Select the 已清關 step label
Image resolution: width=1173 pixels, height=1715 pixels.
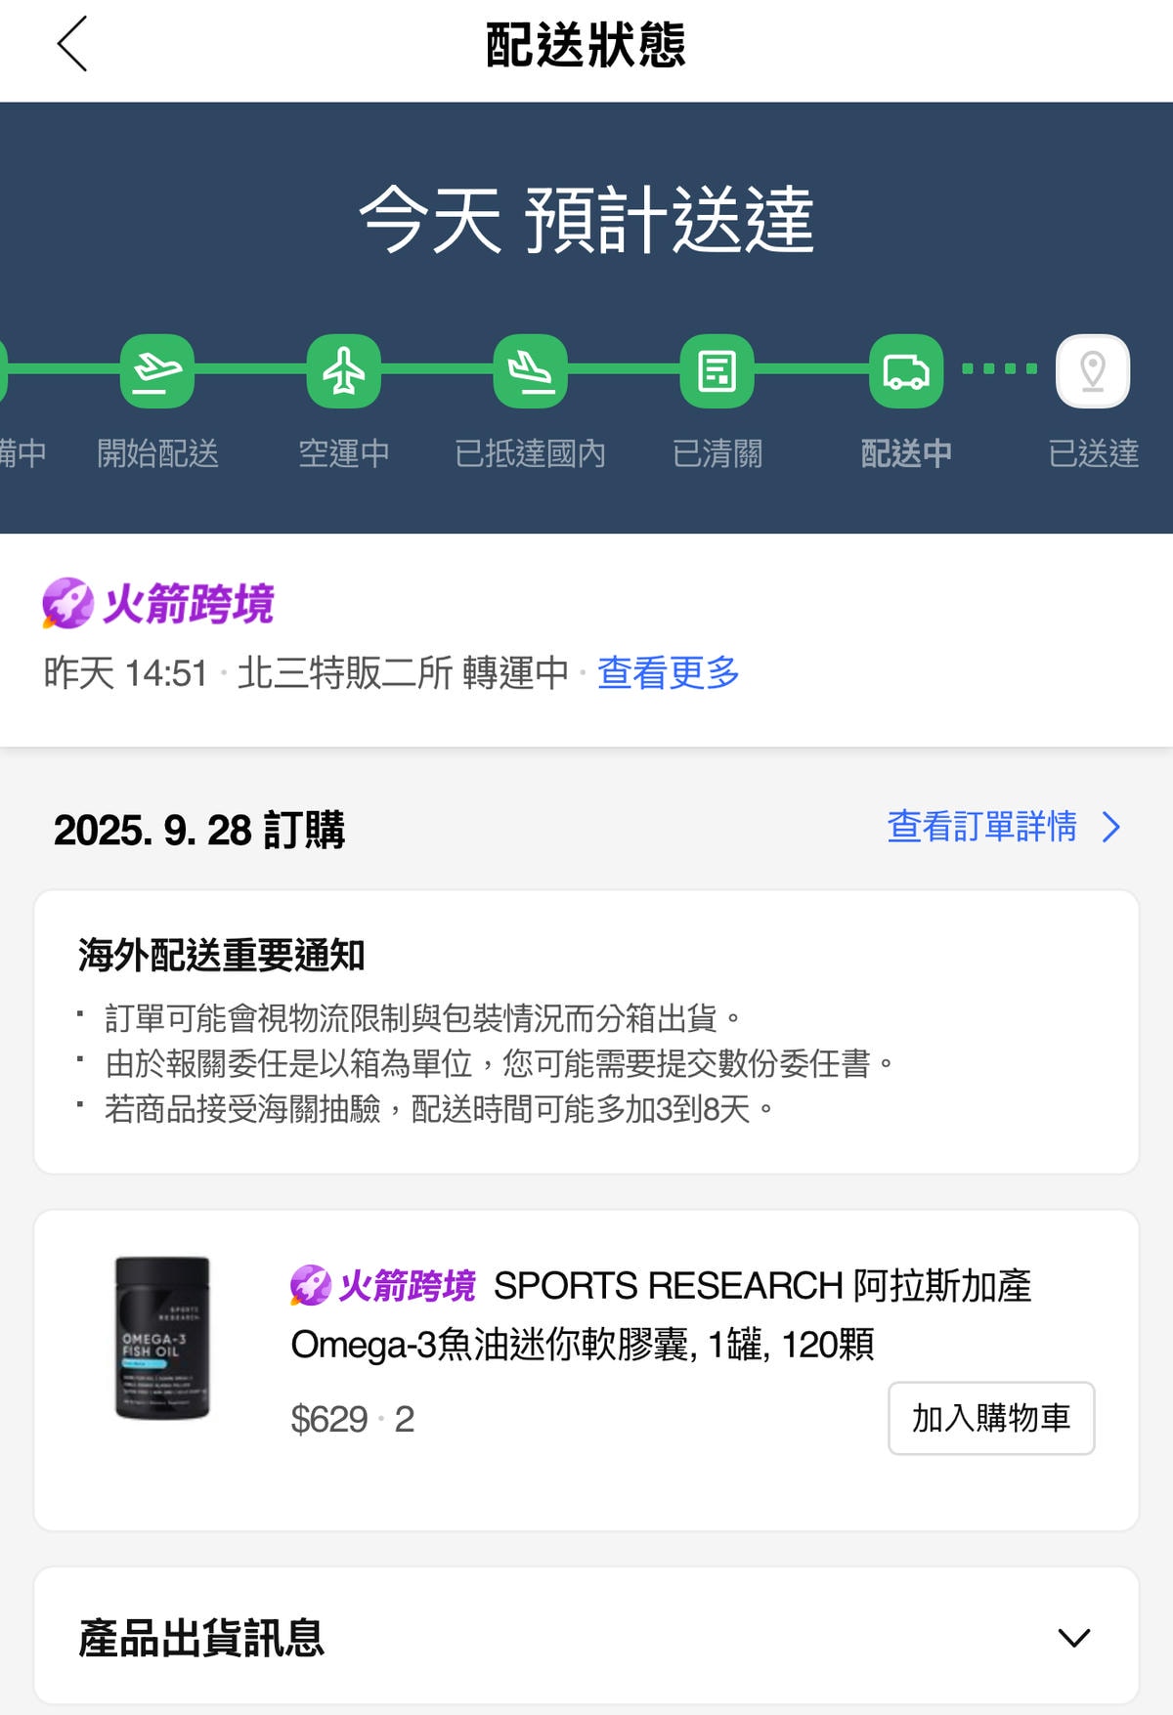click(717, 453)
